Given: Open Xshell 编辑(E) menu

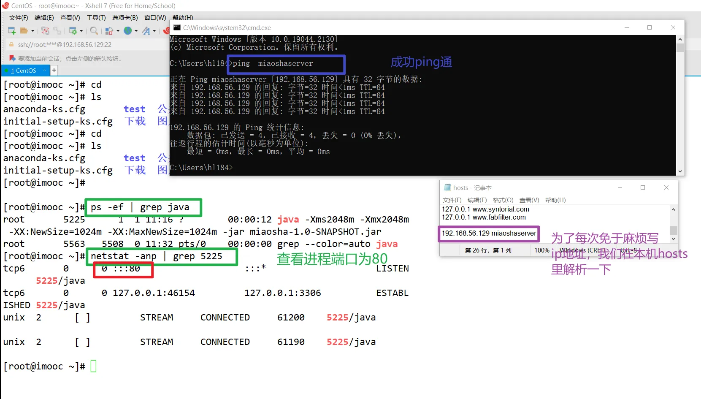Looking at the screenshot, I should pyautogui.click(x=44, y=18).
